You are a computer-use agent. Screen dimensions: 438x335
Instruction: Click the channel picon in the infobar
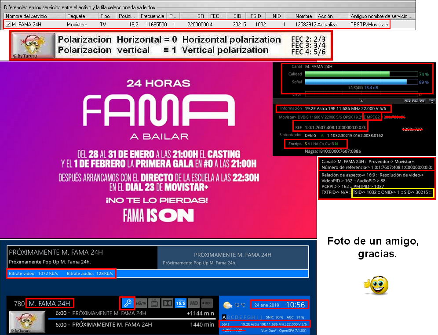coord(27,322)
